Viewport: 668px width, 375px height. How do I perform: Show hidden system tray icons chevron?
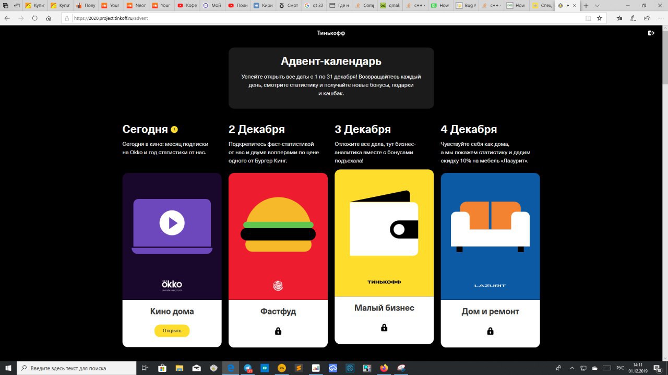coord(572,368)
